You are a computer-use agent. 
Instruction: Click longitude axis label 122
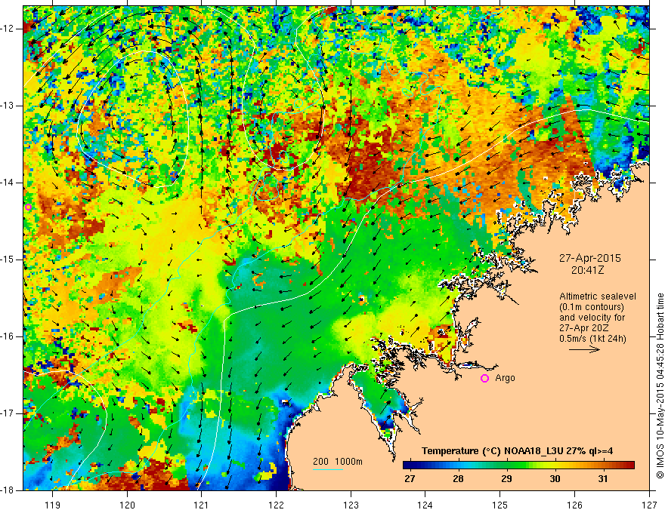pyautogui.click(x=276, y=505)
